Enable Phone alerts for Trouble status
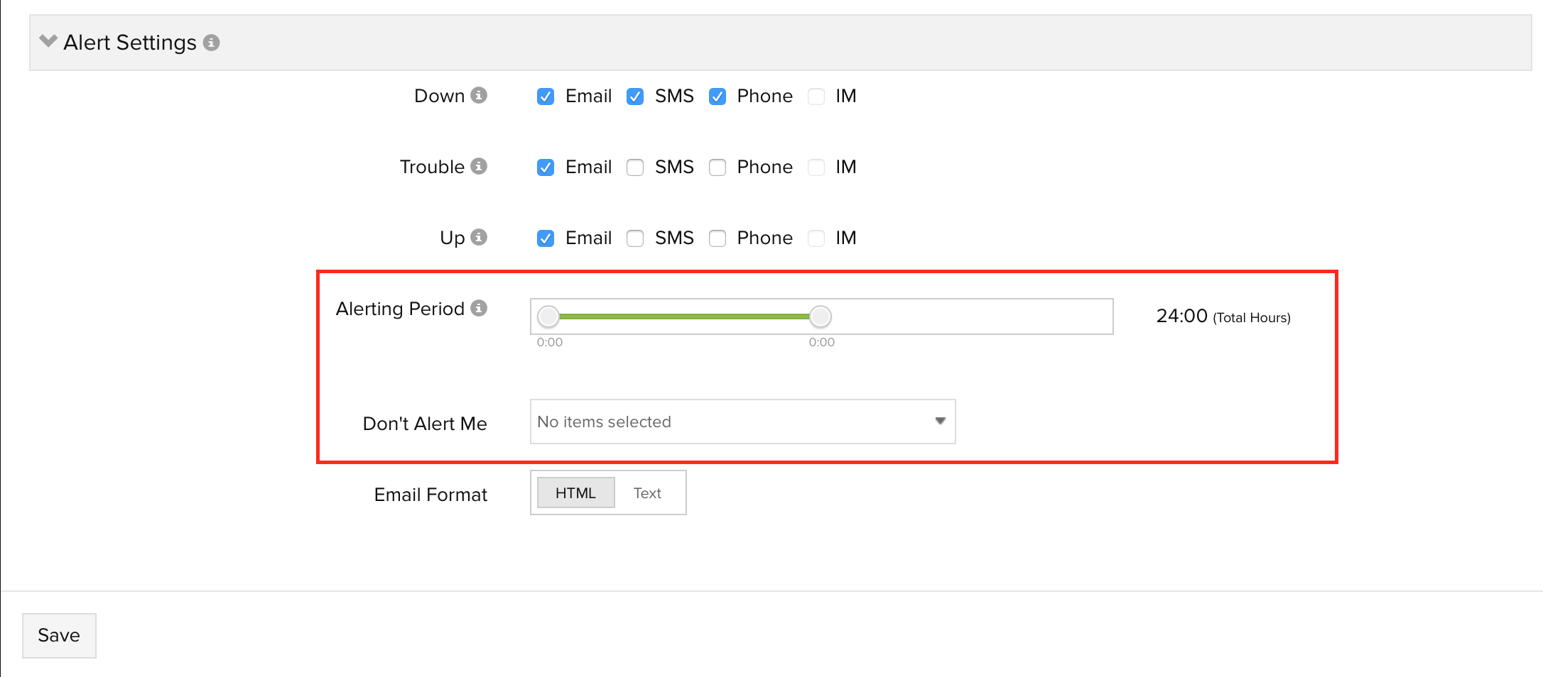The image size is (1543, 677). (x=718, y=167)
